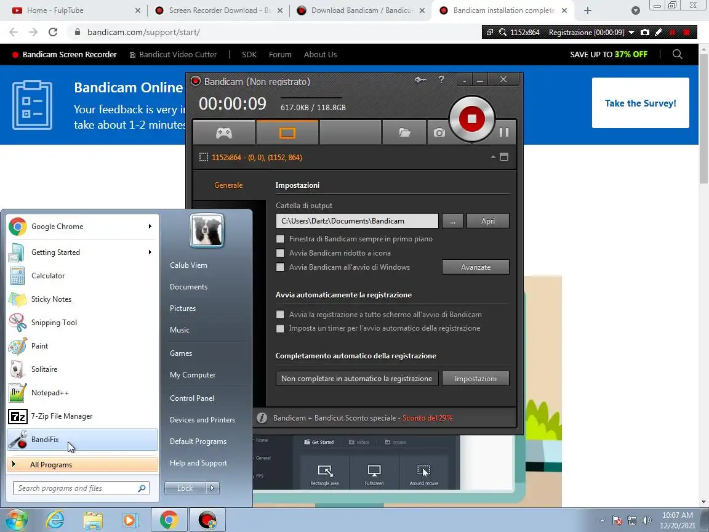The image size is (709, 532).
Task: Click the Lock button in Start menu
Action: tap(185, 488)
